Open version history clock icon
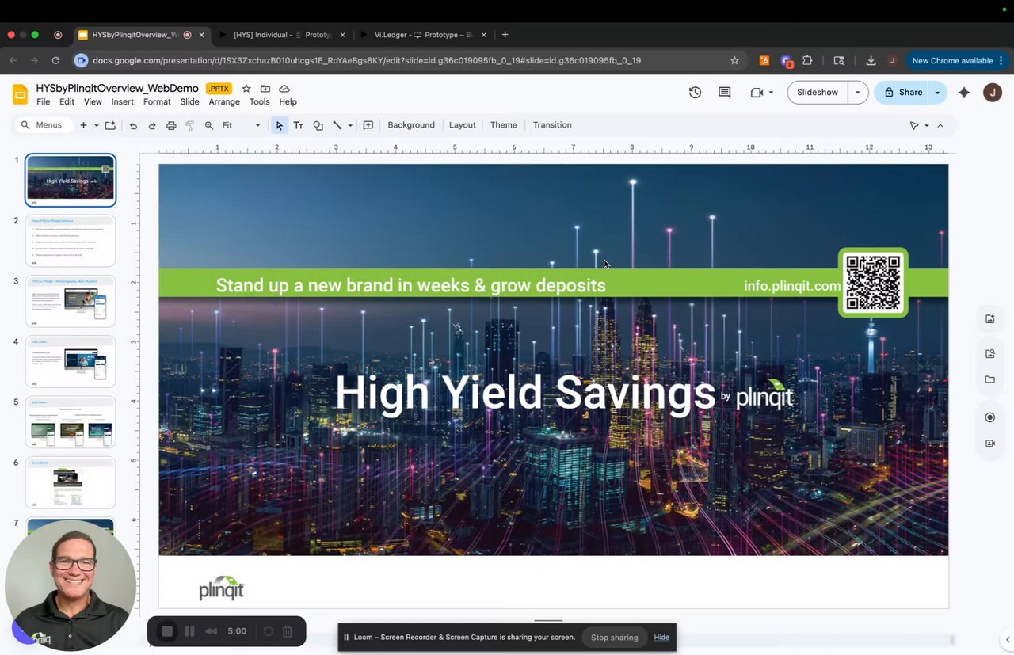 (695, 93)
